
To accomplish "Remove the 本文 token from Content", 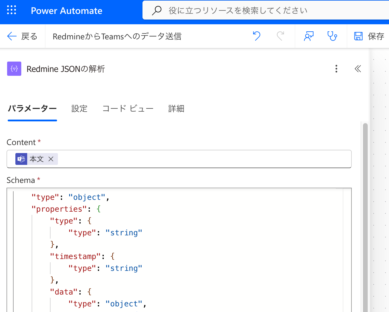I will [x=51, y=159].
